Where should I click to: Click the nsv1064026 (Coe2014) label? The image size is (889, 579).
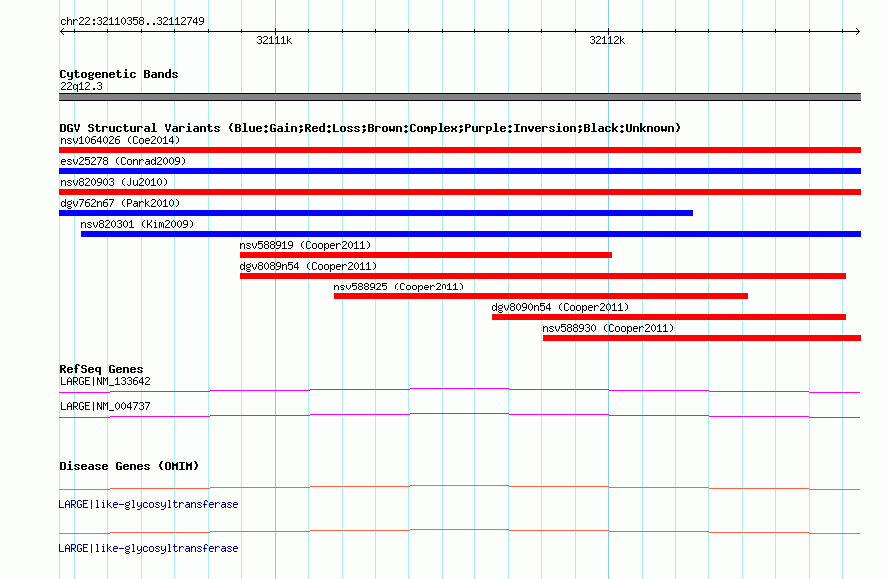[120, 140]
